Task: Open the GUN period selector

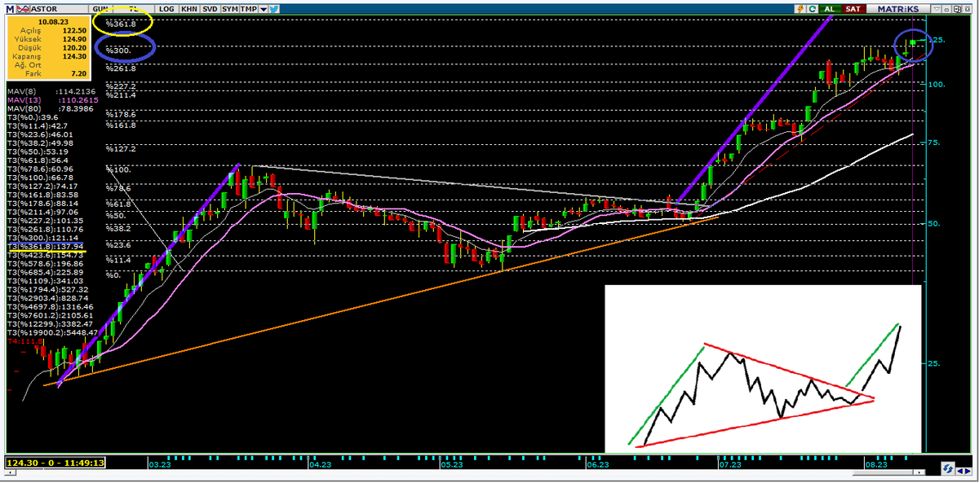Action: click(x=100, y=9)
